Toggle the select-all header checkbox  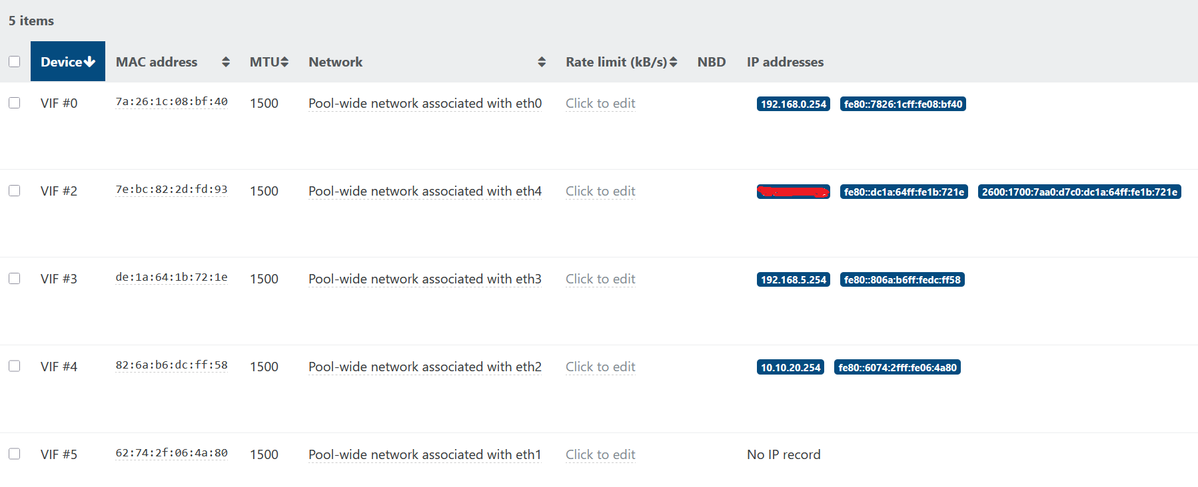(x=14, y=62)
